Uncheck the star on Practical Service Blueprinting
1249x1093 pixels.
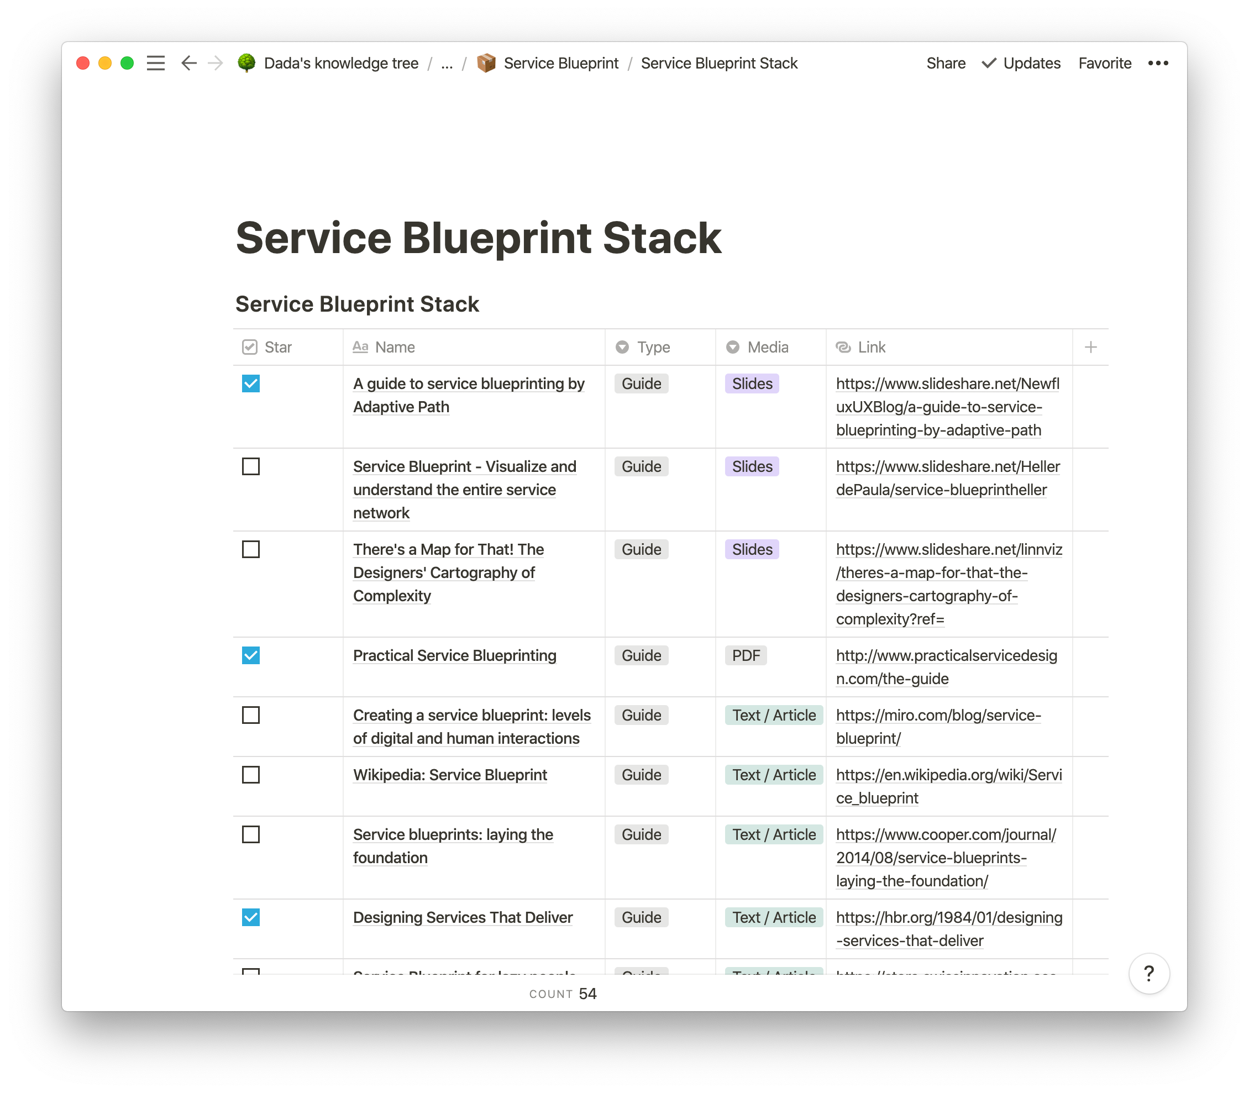tap(251, 655)
